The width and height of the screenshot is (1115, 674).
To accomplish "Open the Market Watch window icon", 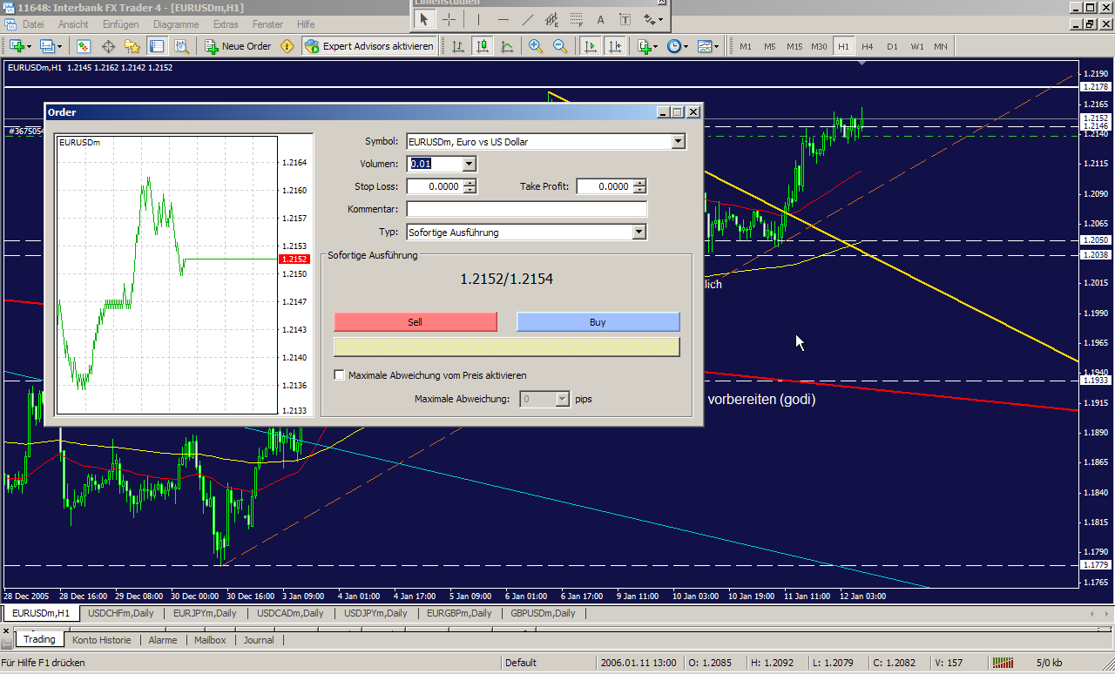I will (84, 46).
